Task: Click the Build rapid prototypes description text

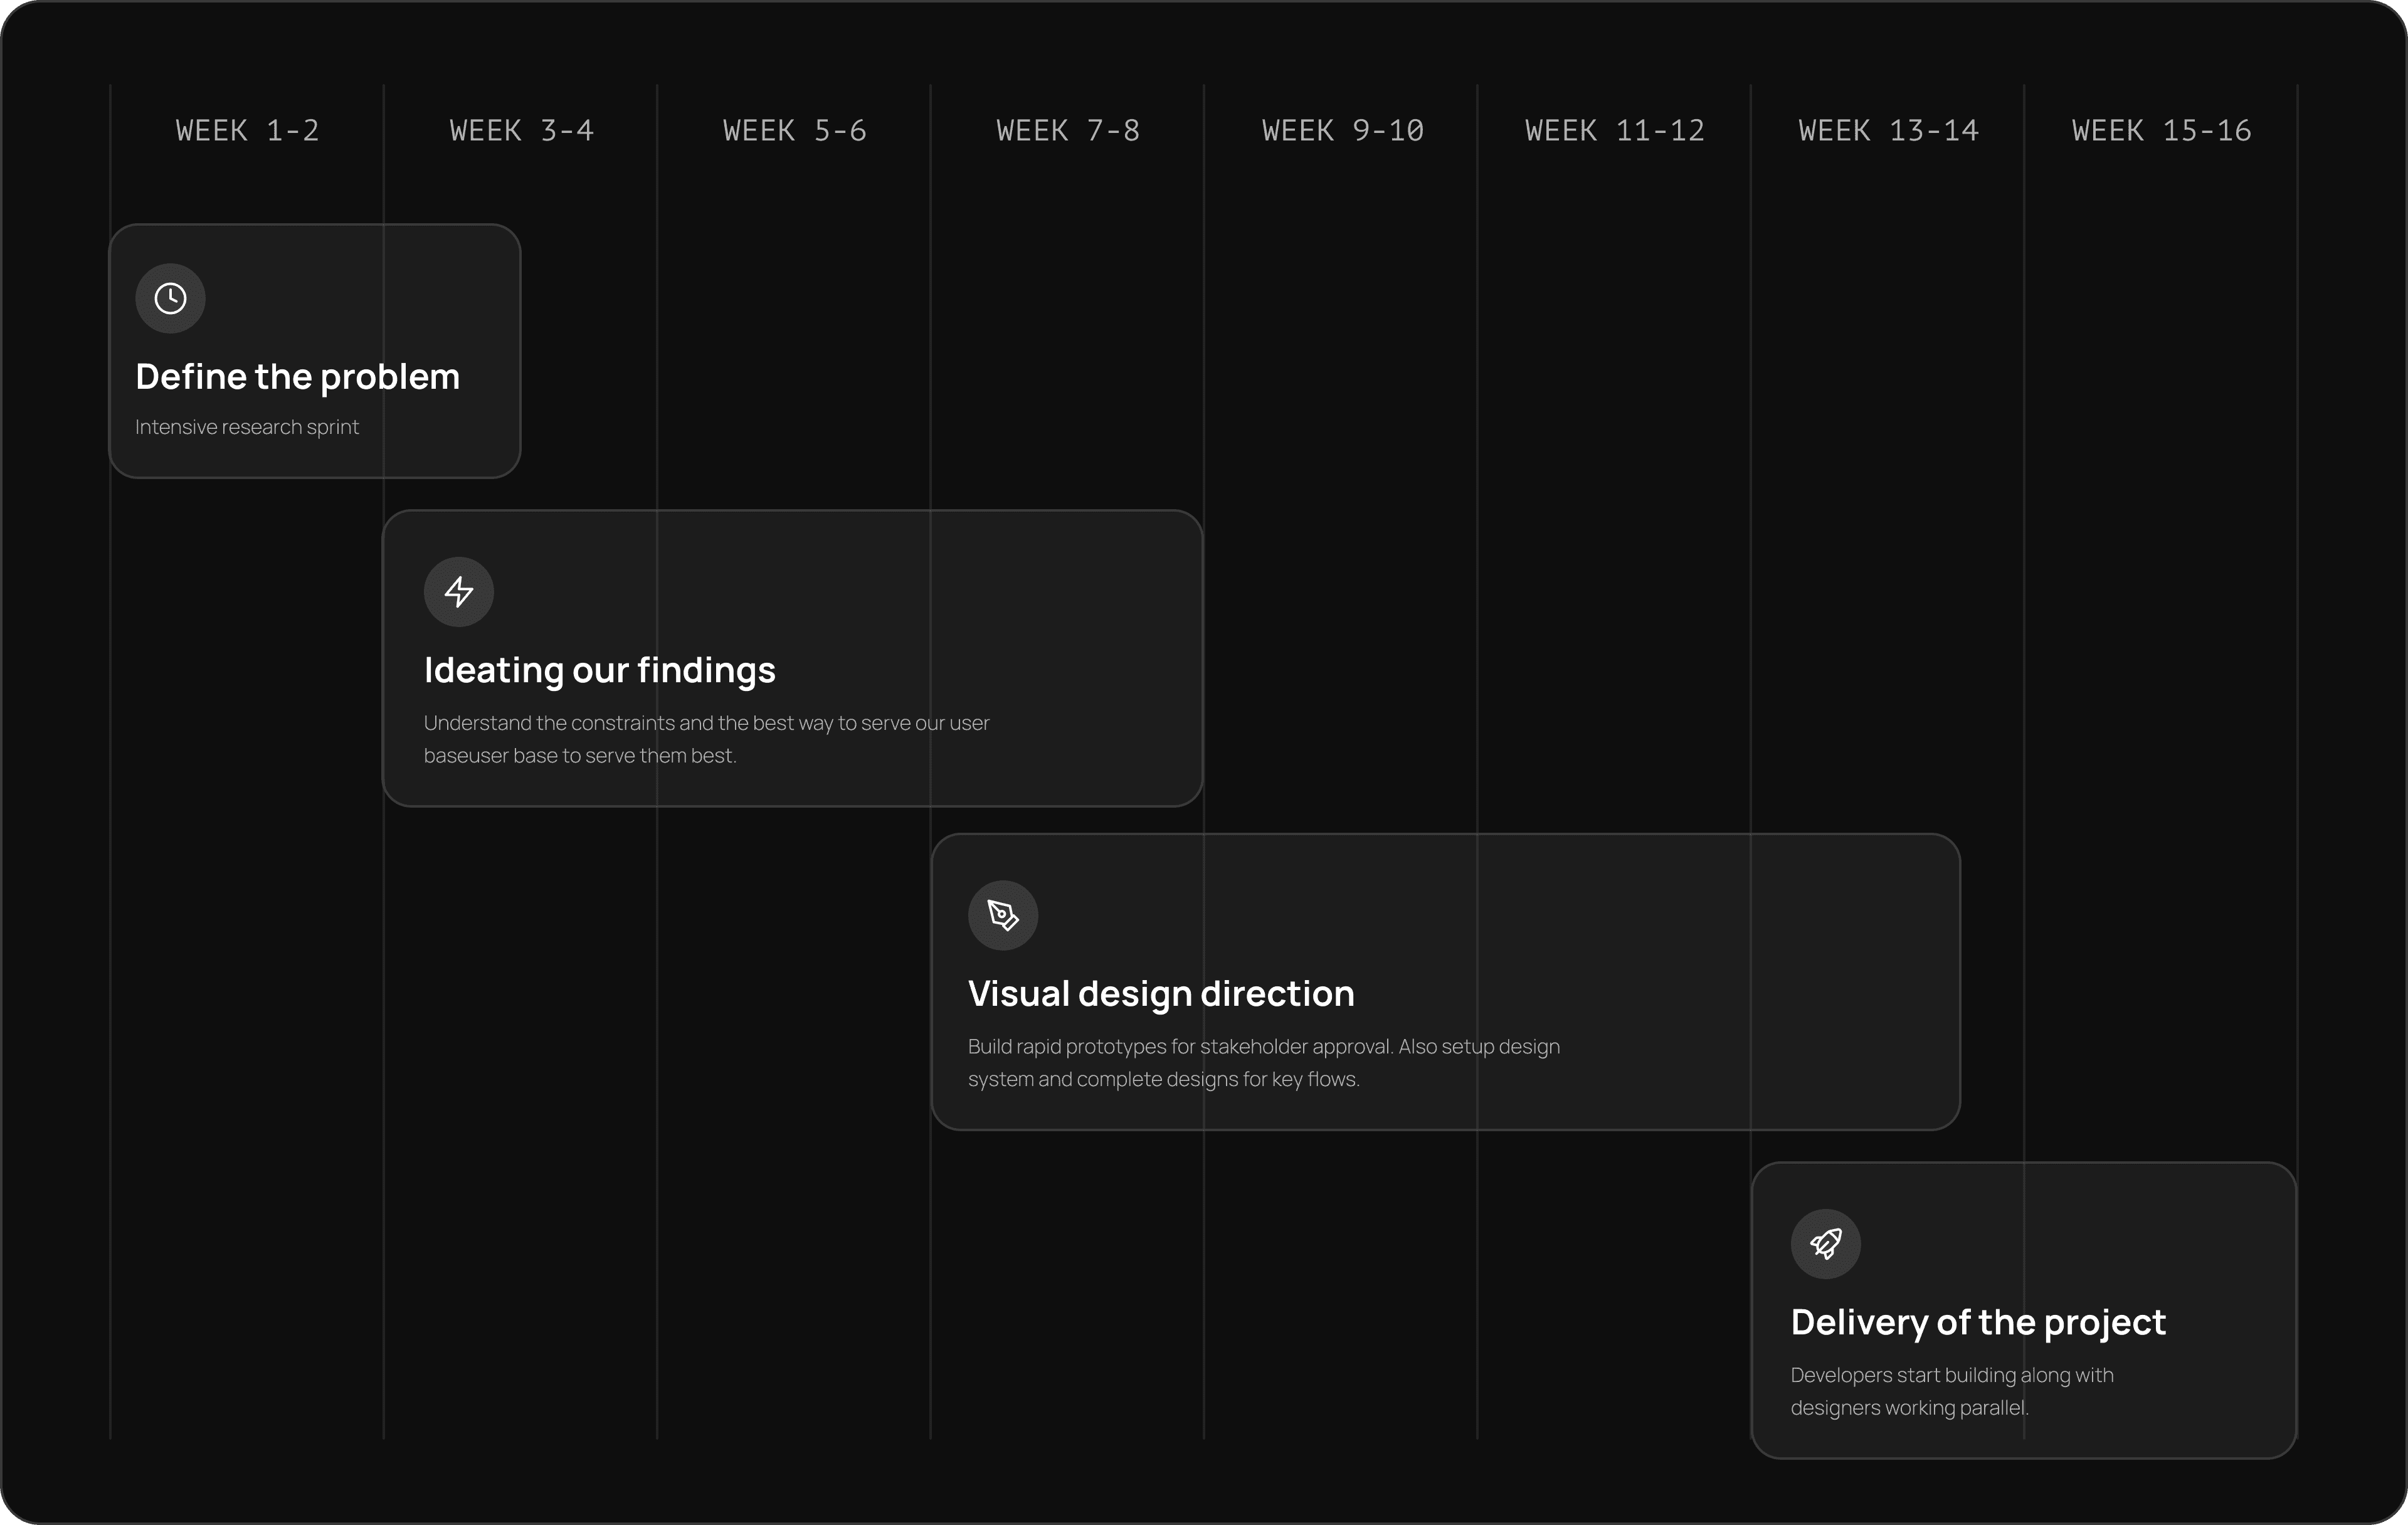Action: click(1263, 1062)
